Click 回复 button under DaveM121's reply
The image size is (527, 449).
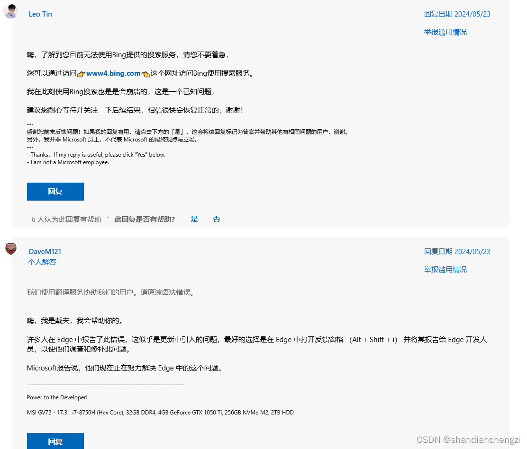tap(55, 440)
